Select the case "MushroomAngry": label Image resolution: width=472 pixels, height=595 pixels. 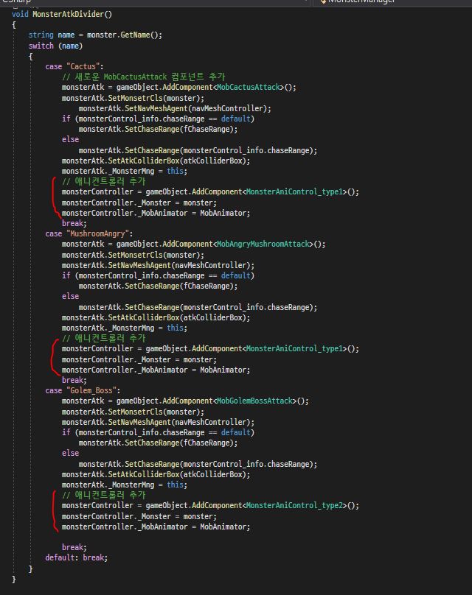[x=89, y=233]
